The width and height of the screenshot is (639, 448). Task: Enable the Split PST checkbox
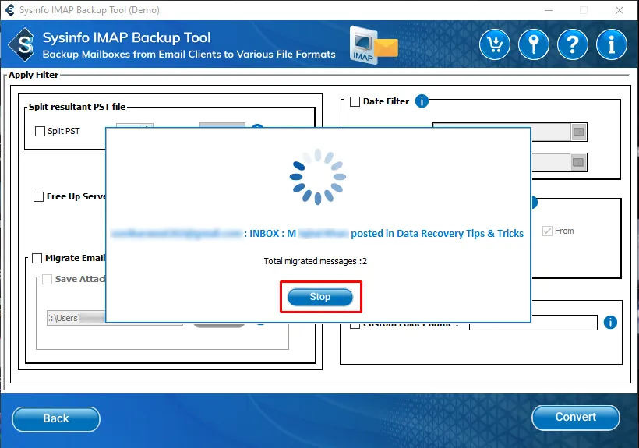[40, 131]
